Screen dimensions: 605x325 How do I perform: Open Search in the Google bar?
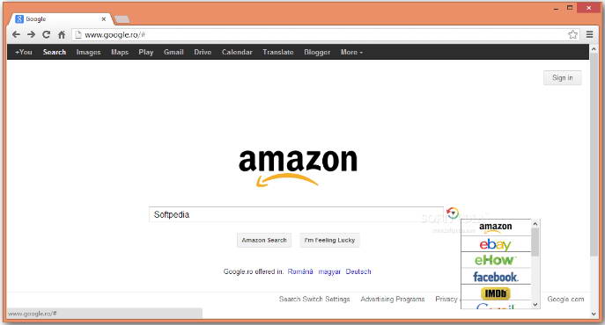coord(55,52)
